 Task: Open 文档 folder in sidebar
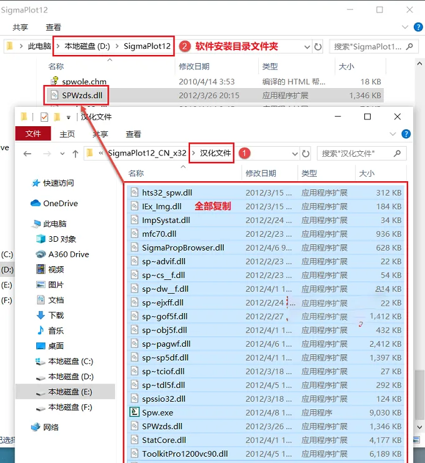coord(50,300)
